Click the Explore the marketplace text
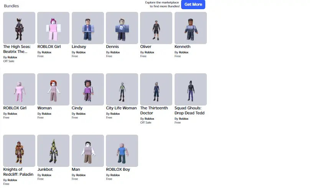This screenshot has height=188, width=310. pos(162,4)
